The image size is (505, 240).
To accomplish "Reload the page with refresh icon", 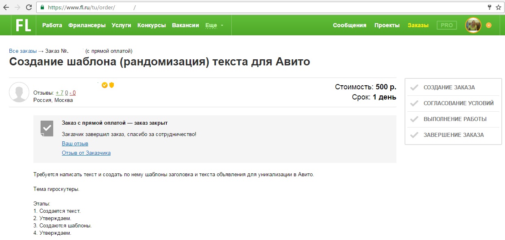I will click(x=29, y=7).
